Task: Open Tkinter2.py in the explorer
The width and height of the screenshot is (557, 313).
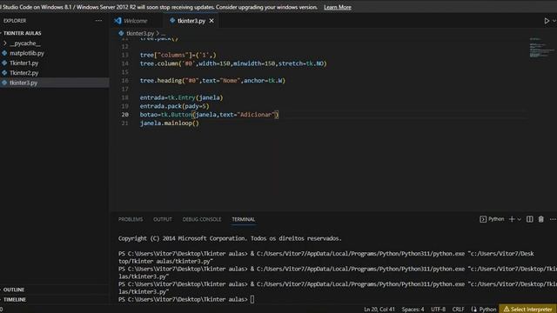Action: coord(23,73)
